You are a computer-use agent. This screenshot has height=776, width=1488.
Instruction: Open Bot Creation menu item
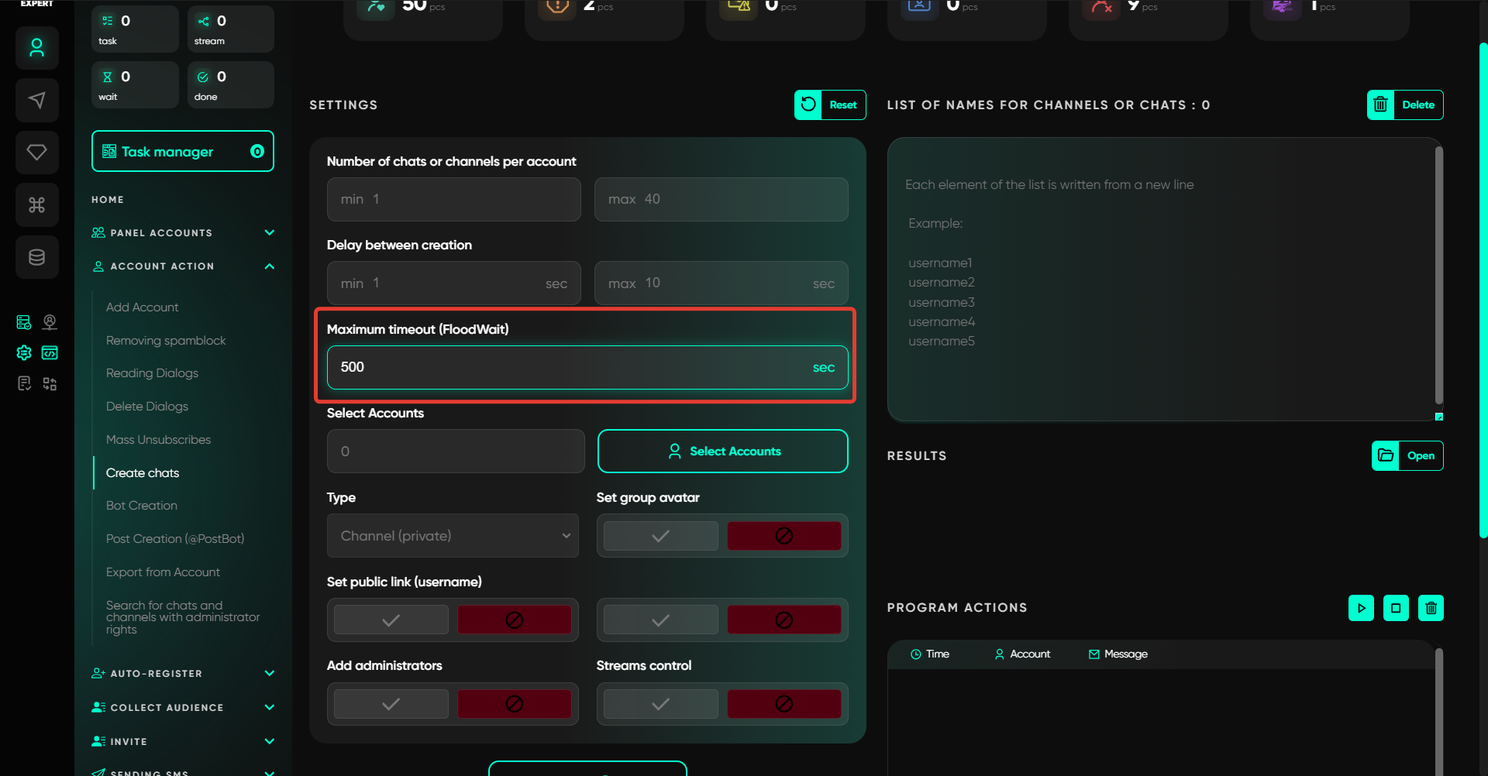pos(141,506)
